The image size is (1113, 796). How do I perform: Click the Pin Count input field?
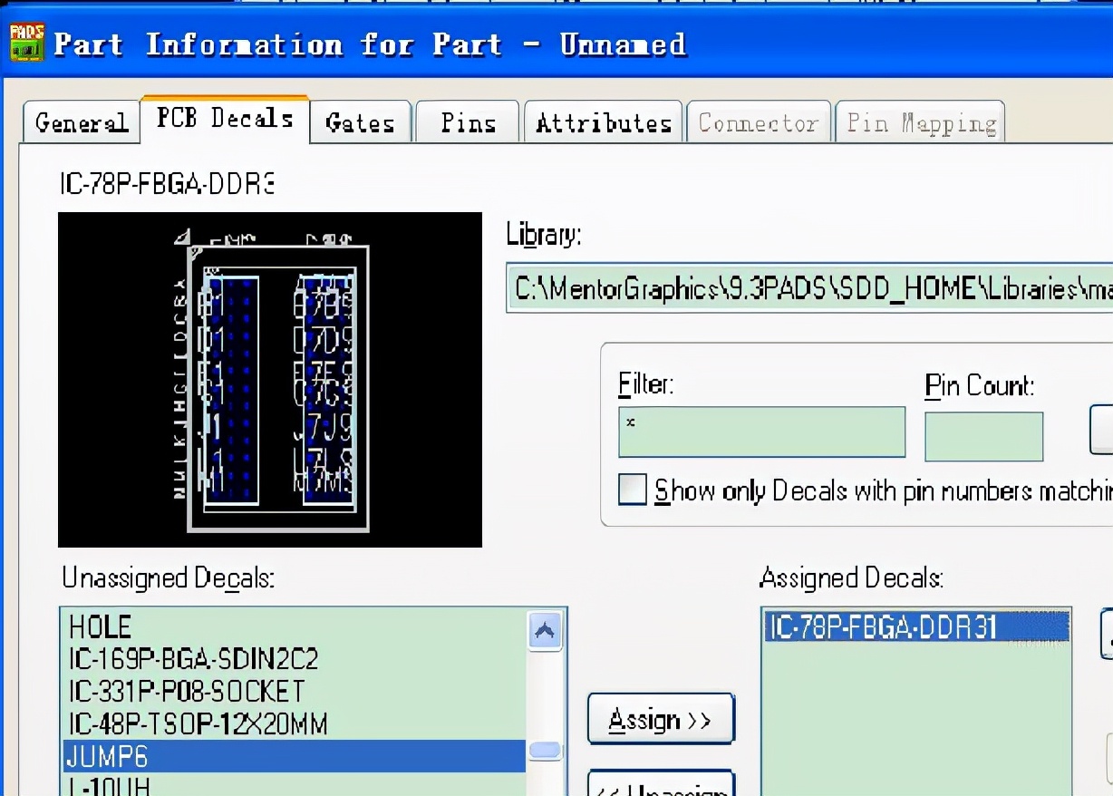coord(983,436)
